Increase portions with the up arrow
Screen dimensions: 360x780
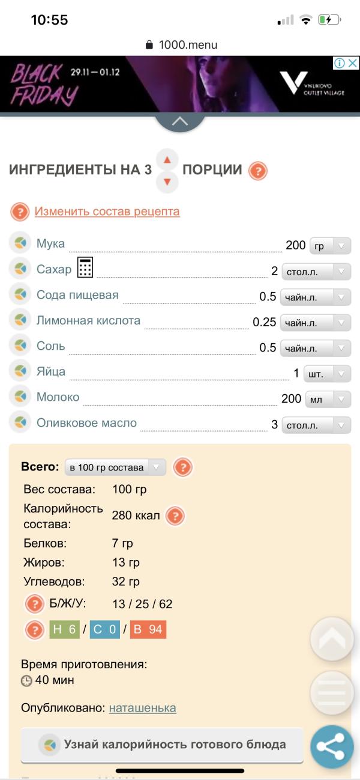coord(167,160)
